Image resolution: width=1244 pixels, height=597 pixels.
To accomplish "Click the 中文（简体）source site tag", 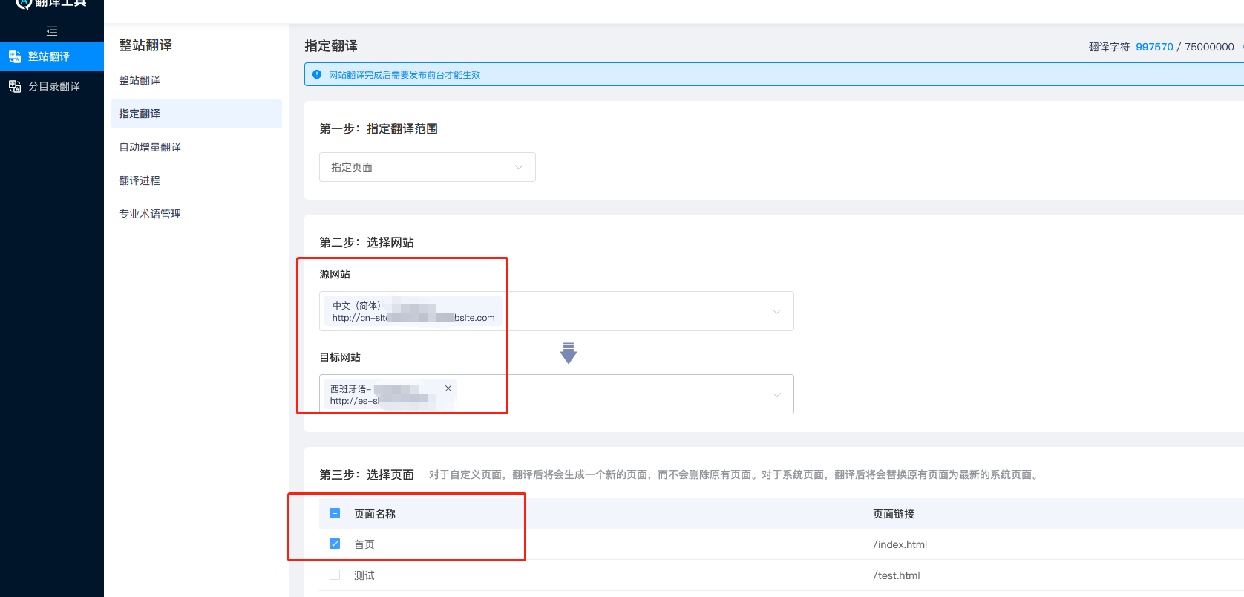I will coord(413,311).
